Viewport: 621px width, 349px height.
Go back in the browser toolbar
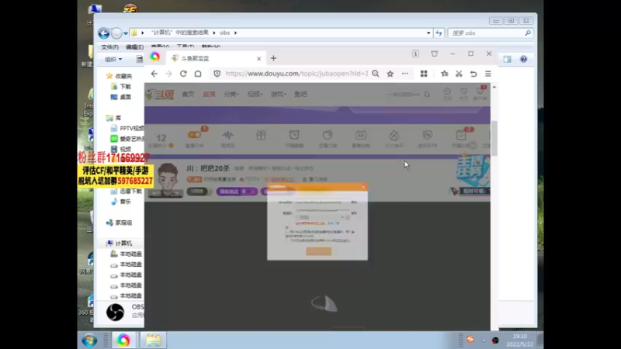point(154,74)
